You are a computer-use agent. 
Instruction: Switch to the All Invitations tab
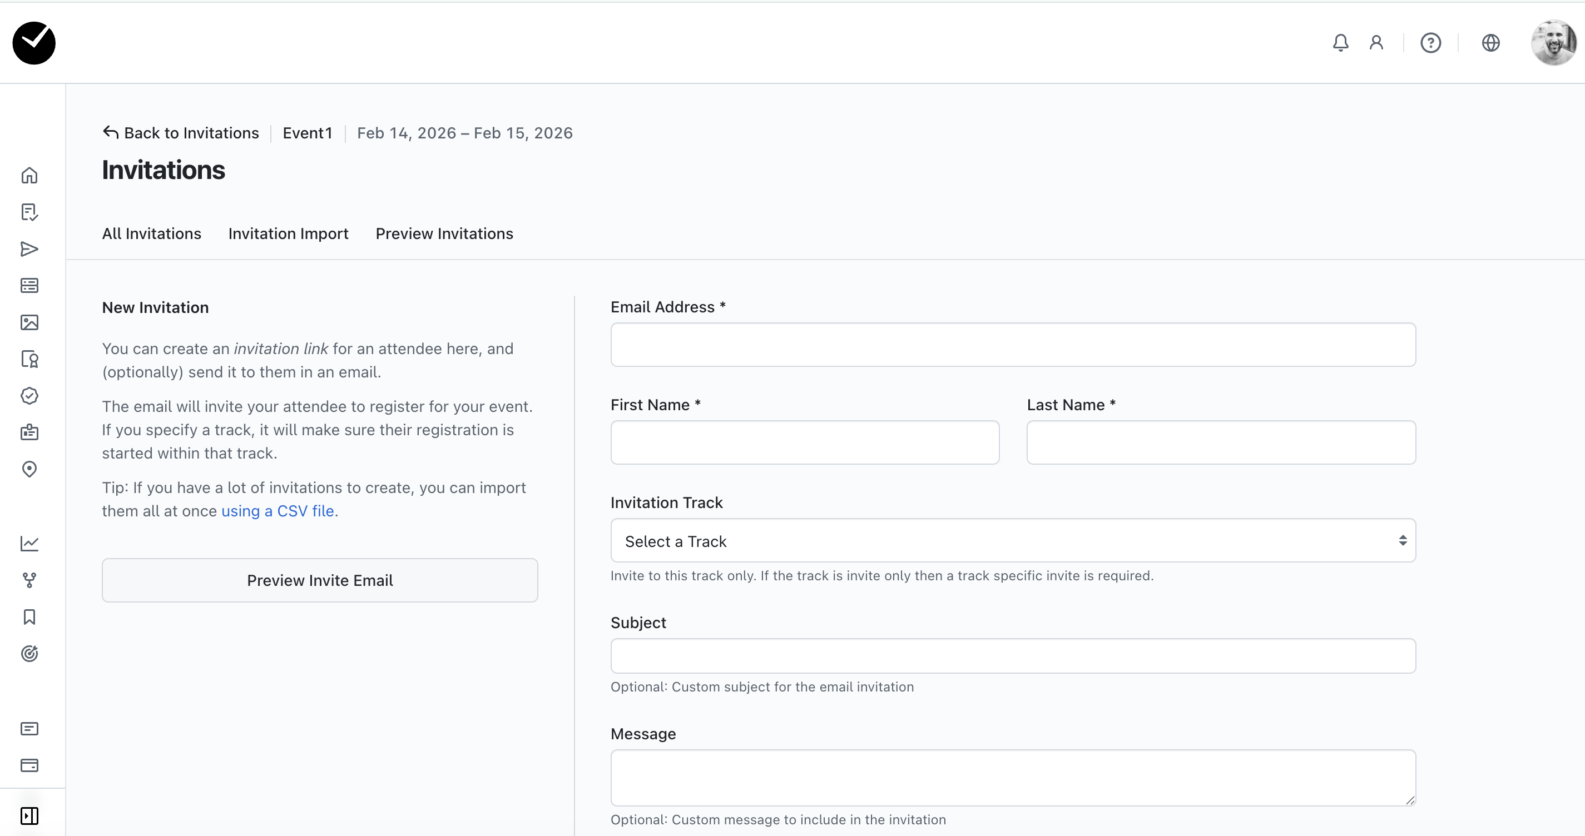(151, 234)
